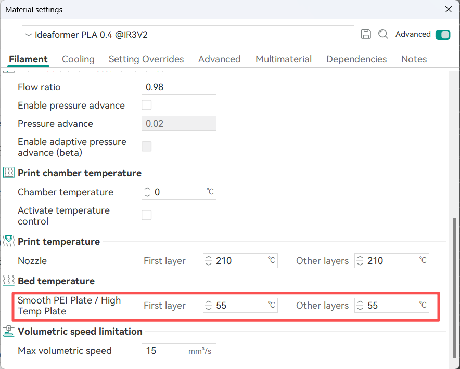Click the Flow ratio input field
The image size is (460, 369).
pyautogui.click(x=179, y=87)
